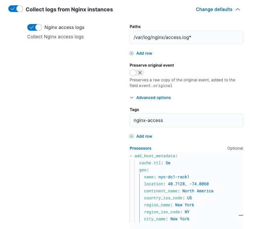Click the country_iso_code line in the editor
Viewport: 260px width, 229px height.
tap(168, 198)
